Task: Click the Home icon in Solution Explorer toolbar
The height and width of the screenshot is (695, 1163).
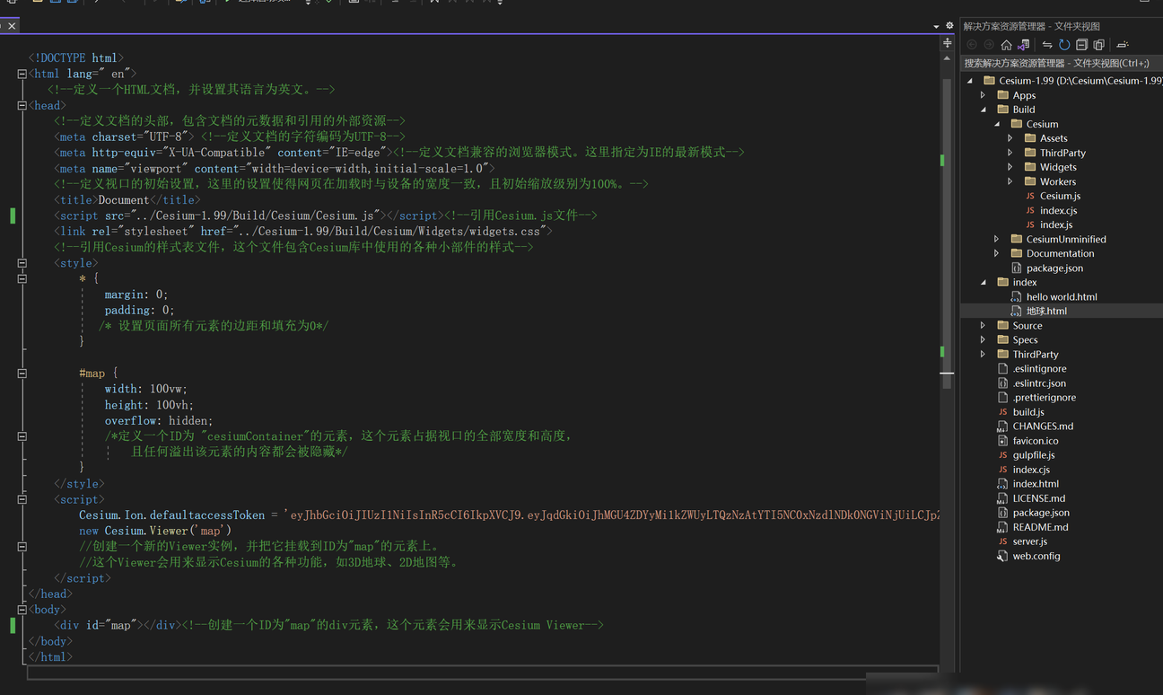Action: pos(1006,45)
